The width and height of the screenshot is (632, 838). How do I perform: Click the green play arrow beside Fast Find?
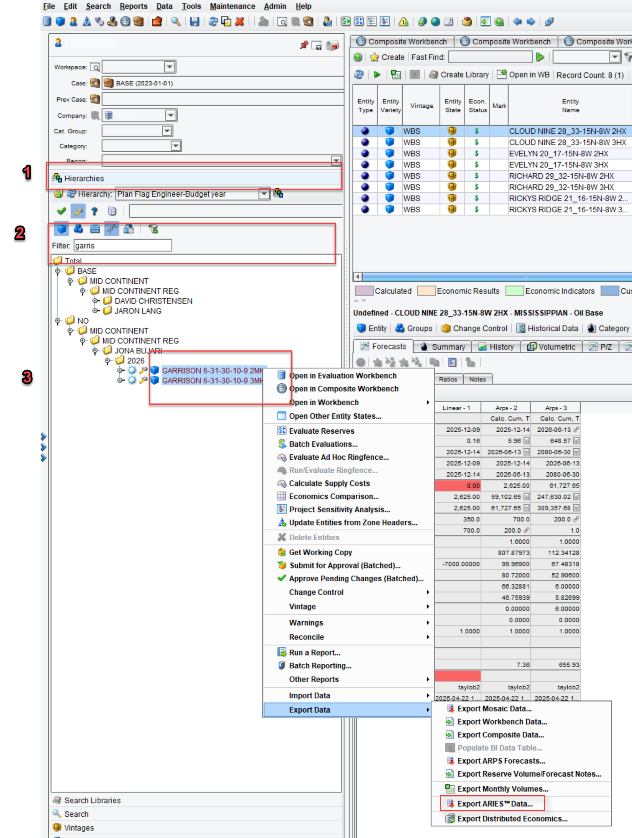540,57
